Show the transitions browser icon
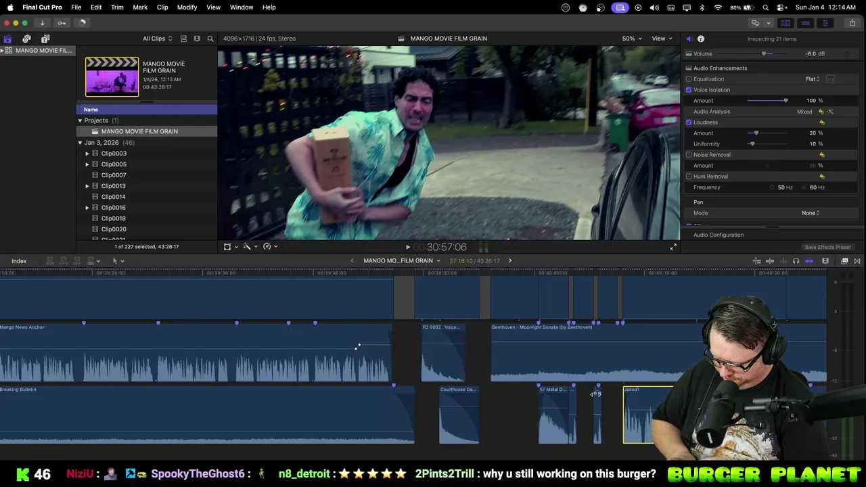The image size is (866, 487). [857, 261]
